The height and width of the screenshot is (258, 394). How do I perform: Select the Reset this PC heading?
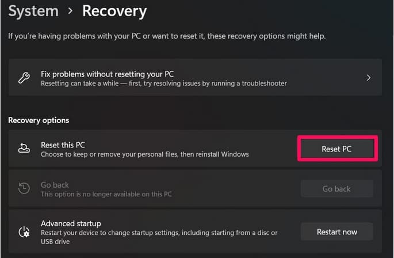[63, 145]
